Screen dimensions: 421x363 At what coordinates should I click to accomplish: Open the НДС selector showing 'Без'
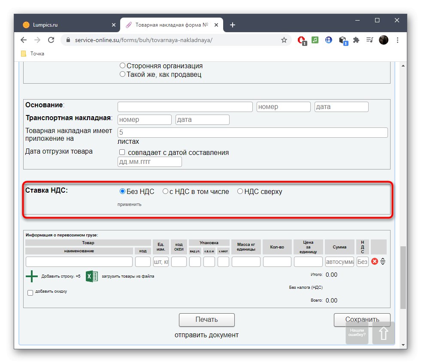[x=362, y=261]
